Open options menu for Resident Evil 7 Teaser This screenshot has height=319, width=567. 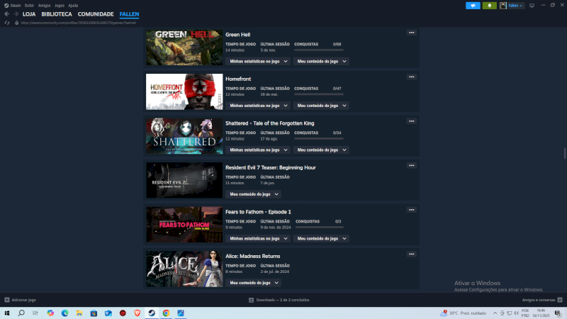(x=412, y=165)
